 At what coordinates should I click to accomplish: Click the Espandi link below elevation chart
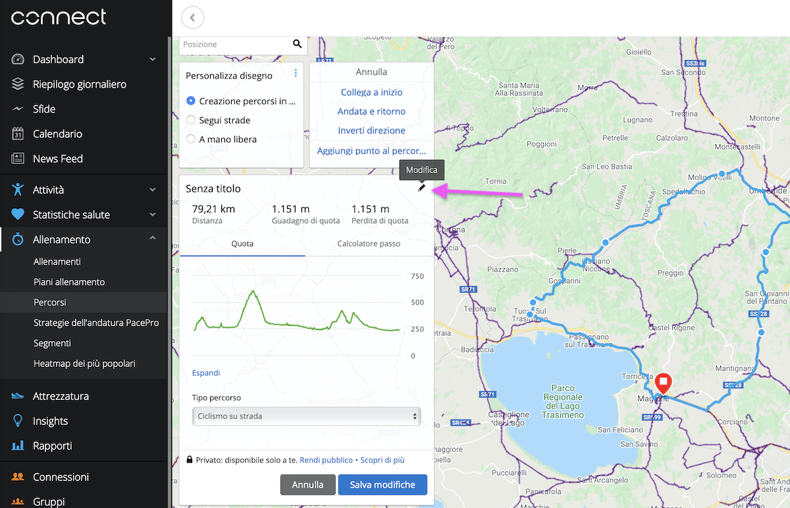206,373
